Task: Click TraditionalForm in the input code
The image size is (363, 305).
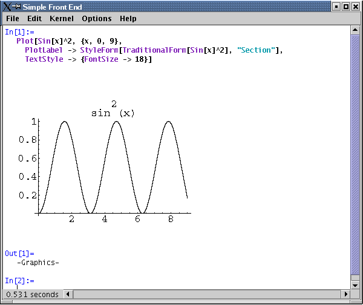Action: [x=154, y=50]
